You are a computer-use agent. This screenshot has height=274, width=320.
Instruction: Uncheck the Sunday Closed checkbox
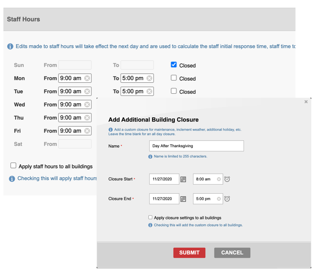click(174, 65)
